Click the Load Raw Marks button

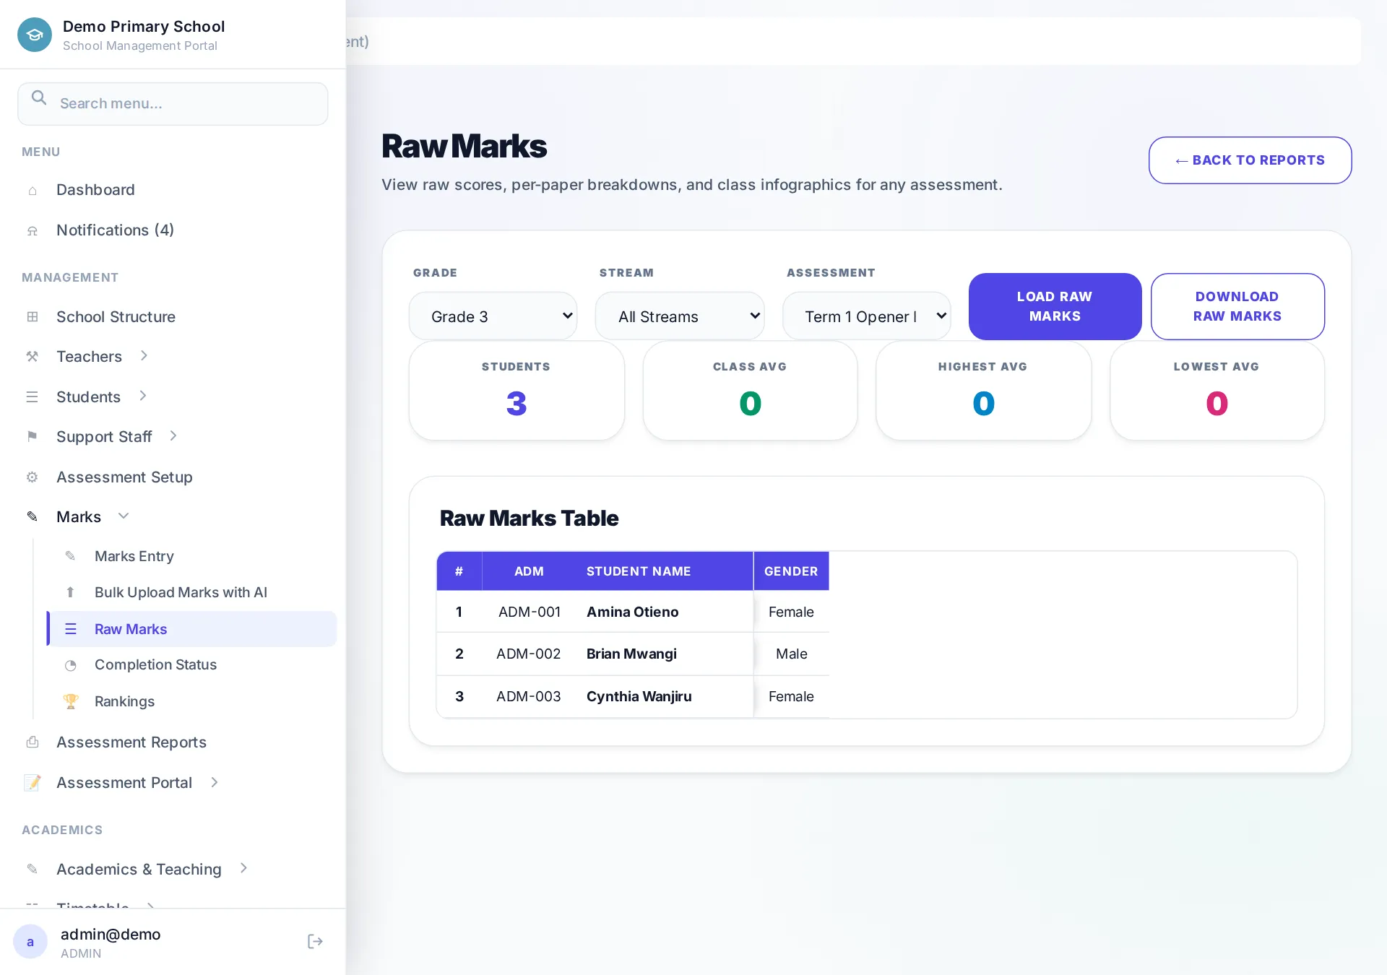tap(1055, 306)
